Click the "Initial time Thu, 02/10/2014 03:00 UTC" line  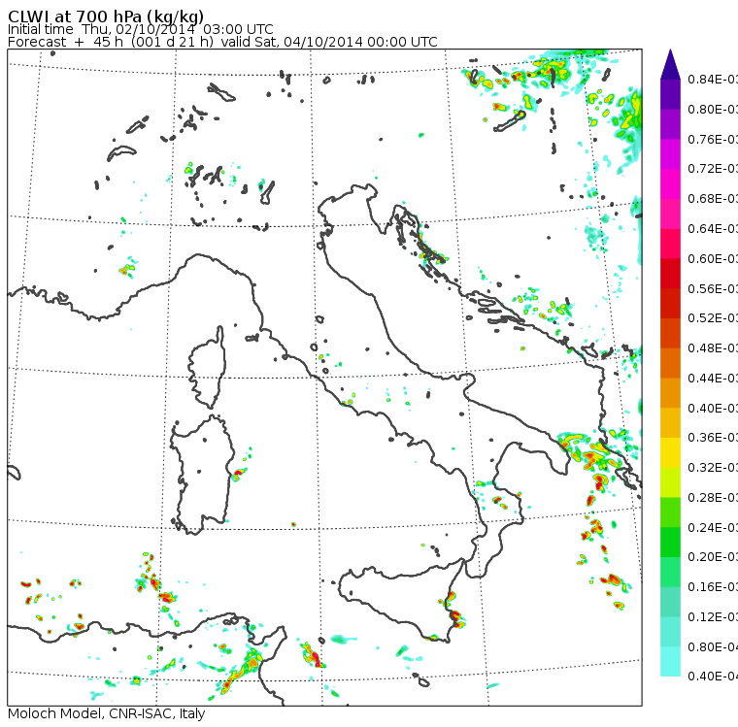tap(140, 30)
